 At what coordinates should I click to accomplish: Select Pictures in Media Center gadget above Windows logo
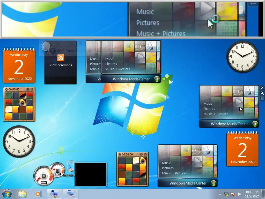pos(111,64)
